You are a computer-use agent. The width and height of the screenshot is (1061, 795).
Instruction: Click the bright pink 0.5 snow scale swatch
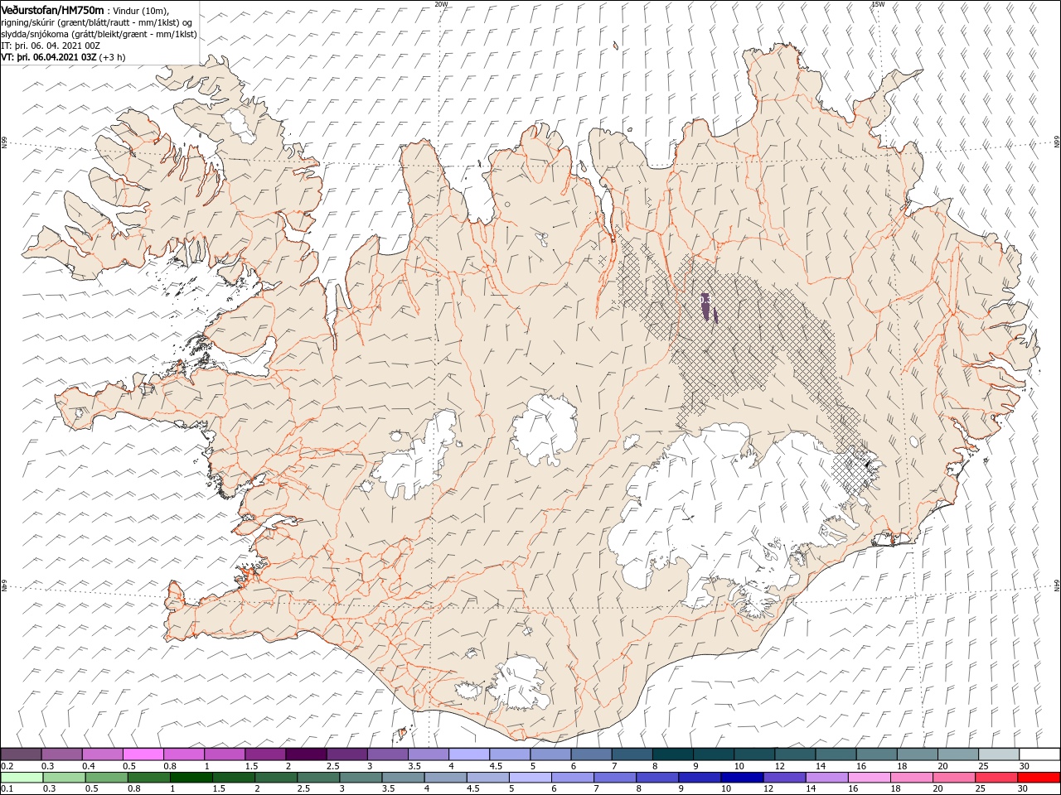143,754
